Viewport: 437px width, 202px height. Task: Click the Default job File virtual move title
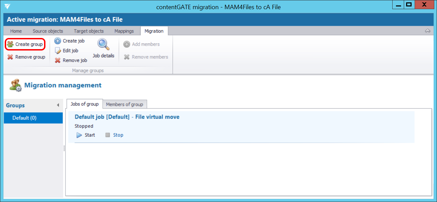point(127,117)
